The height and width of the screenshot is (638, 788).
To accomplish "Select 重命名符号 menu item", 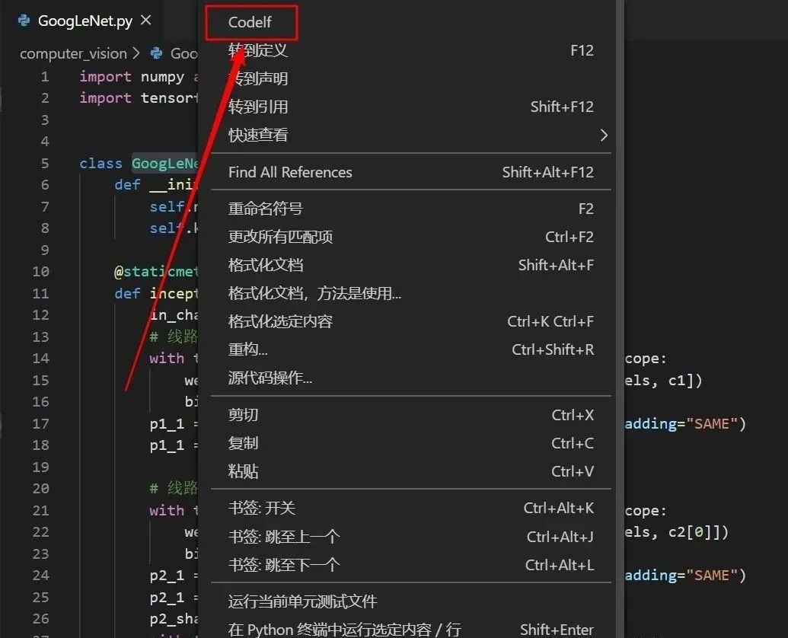I will [x=410, y=209].
